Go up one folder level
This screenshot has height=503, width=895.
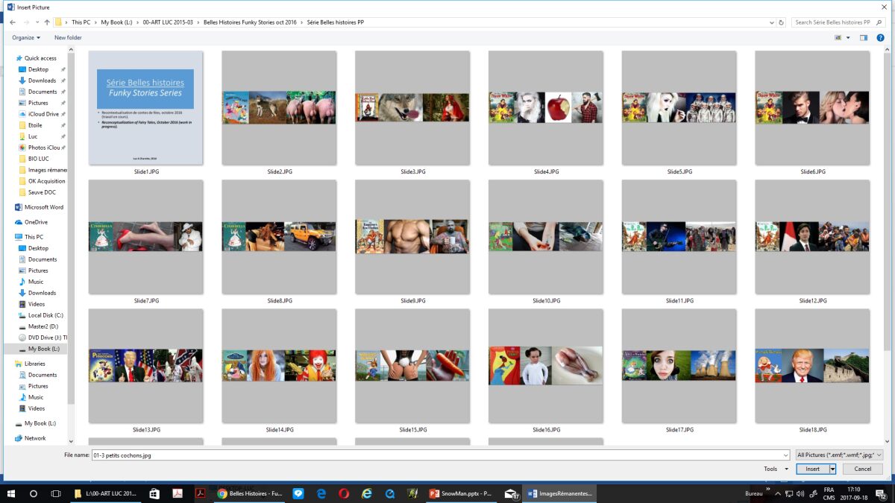(47, 22)
